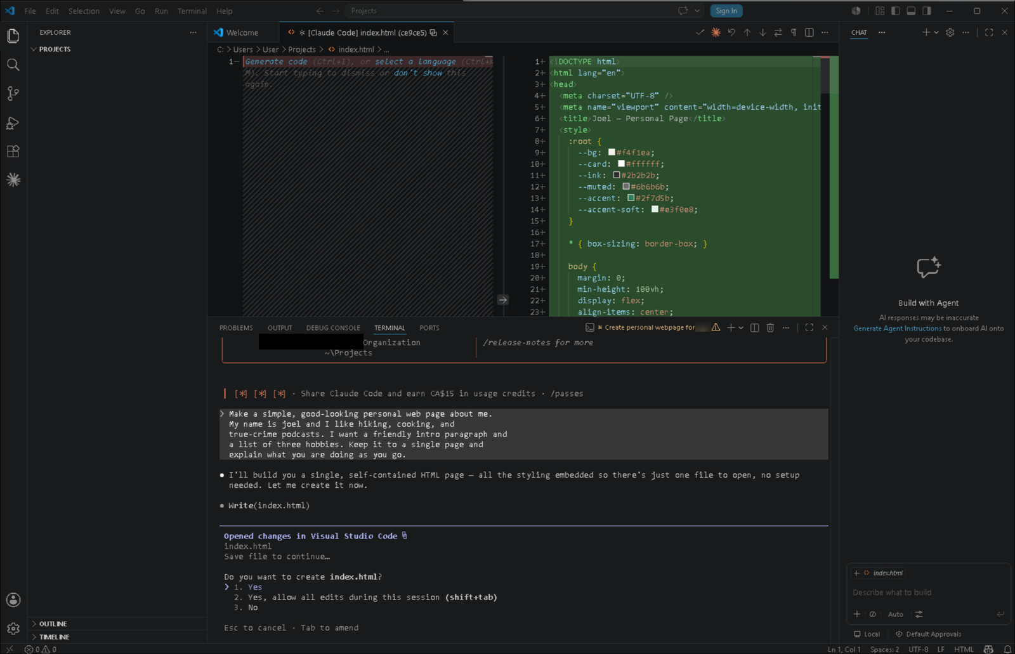
Task: Switch to the PROBLEMS panel tab
Action: pos(236,328)
